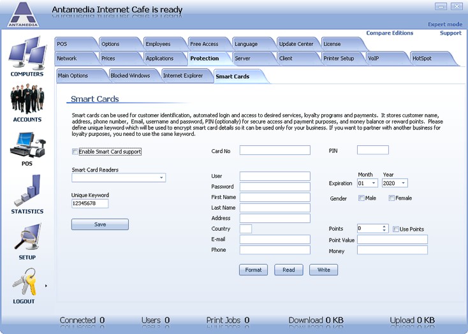Viewport: 468px width, 334px height.
Task: Switch to Blocked Windows subtab
Action: pyautogui.click(x=133, y=76)
